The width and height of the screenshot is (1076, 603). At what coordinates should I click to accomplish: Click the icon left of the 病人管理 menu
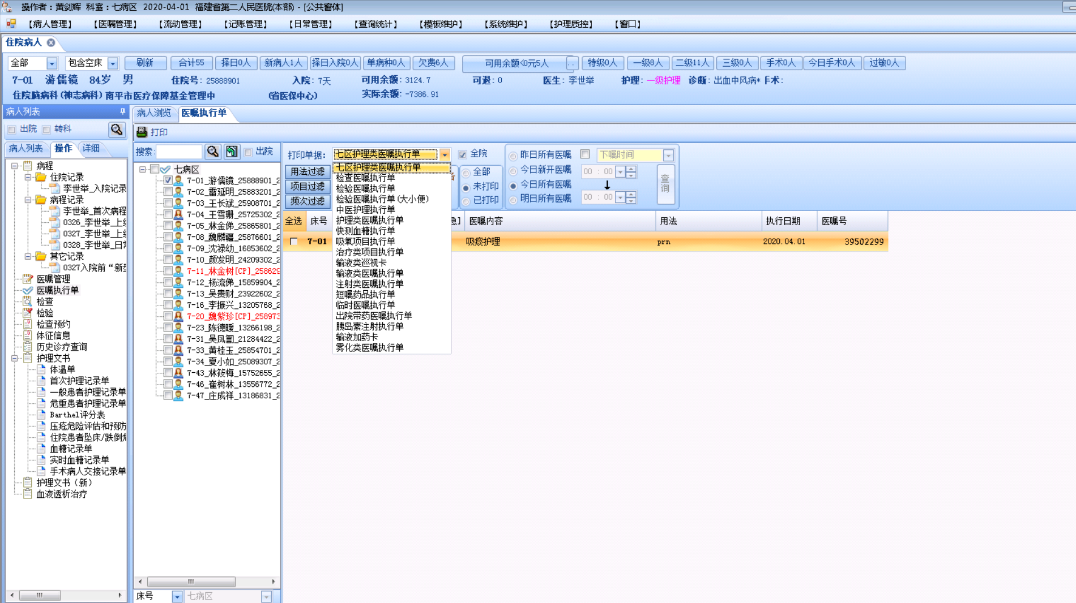tap(11, 24)
